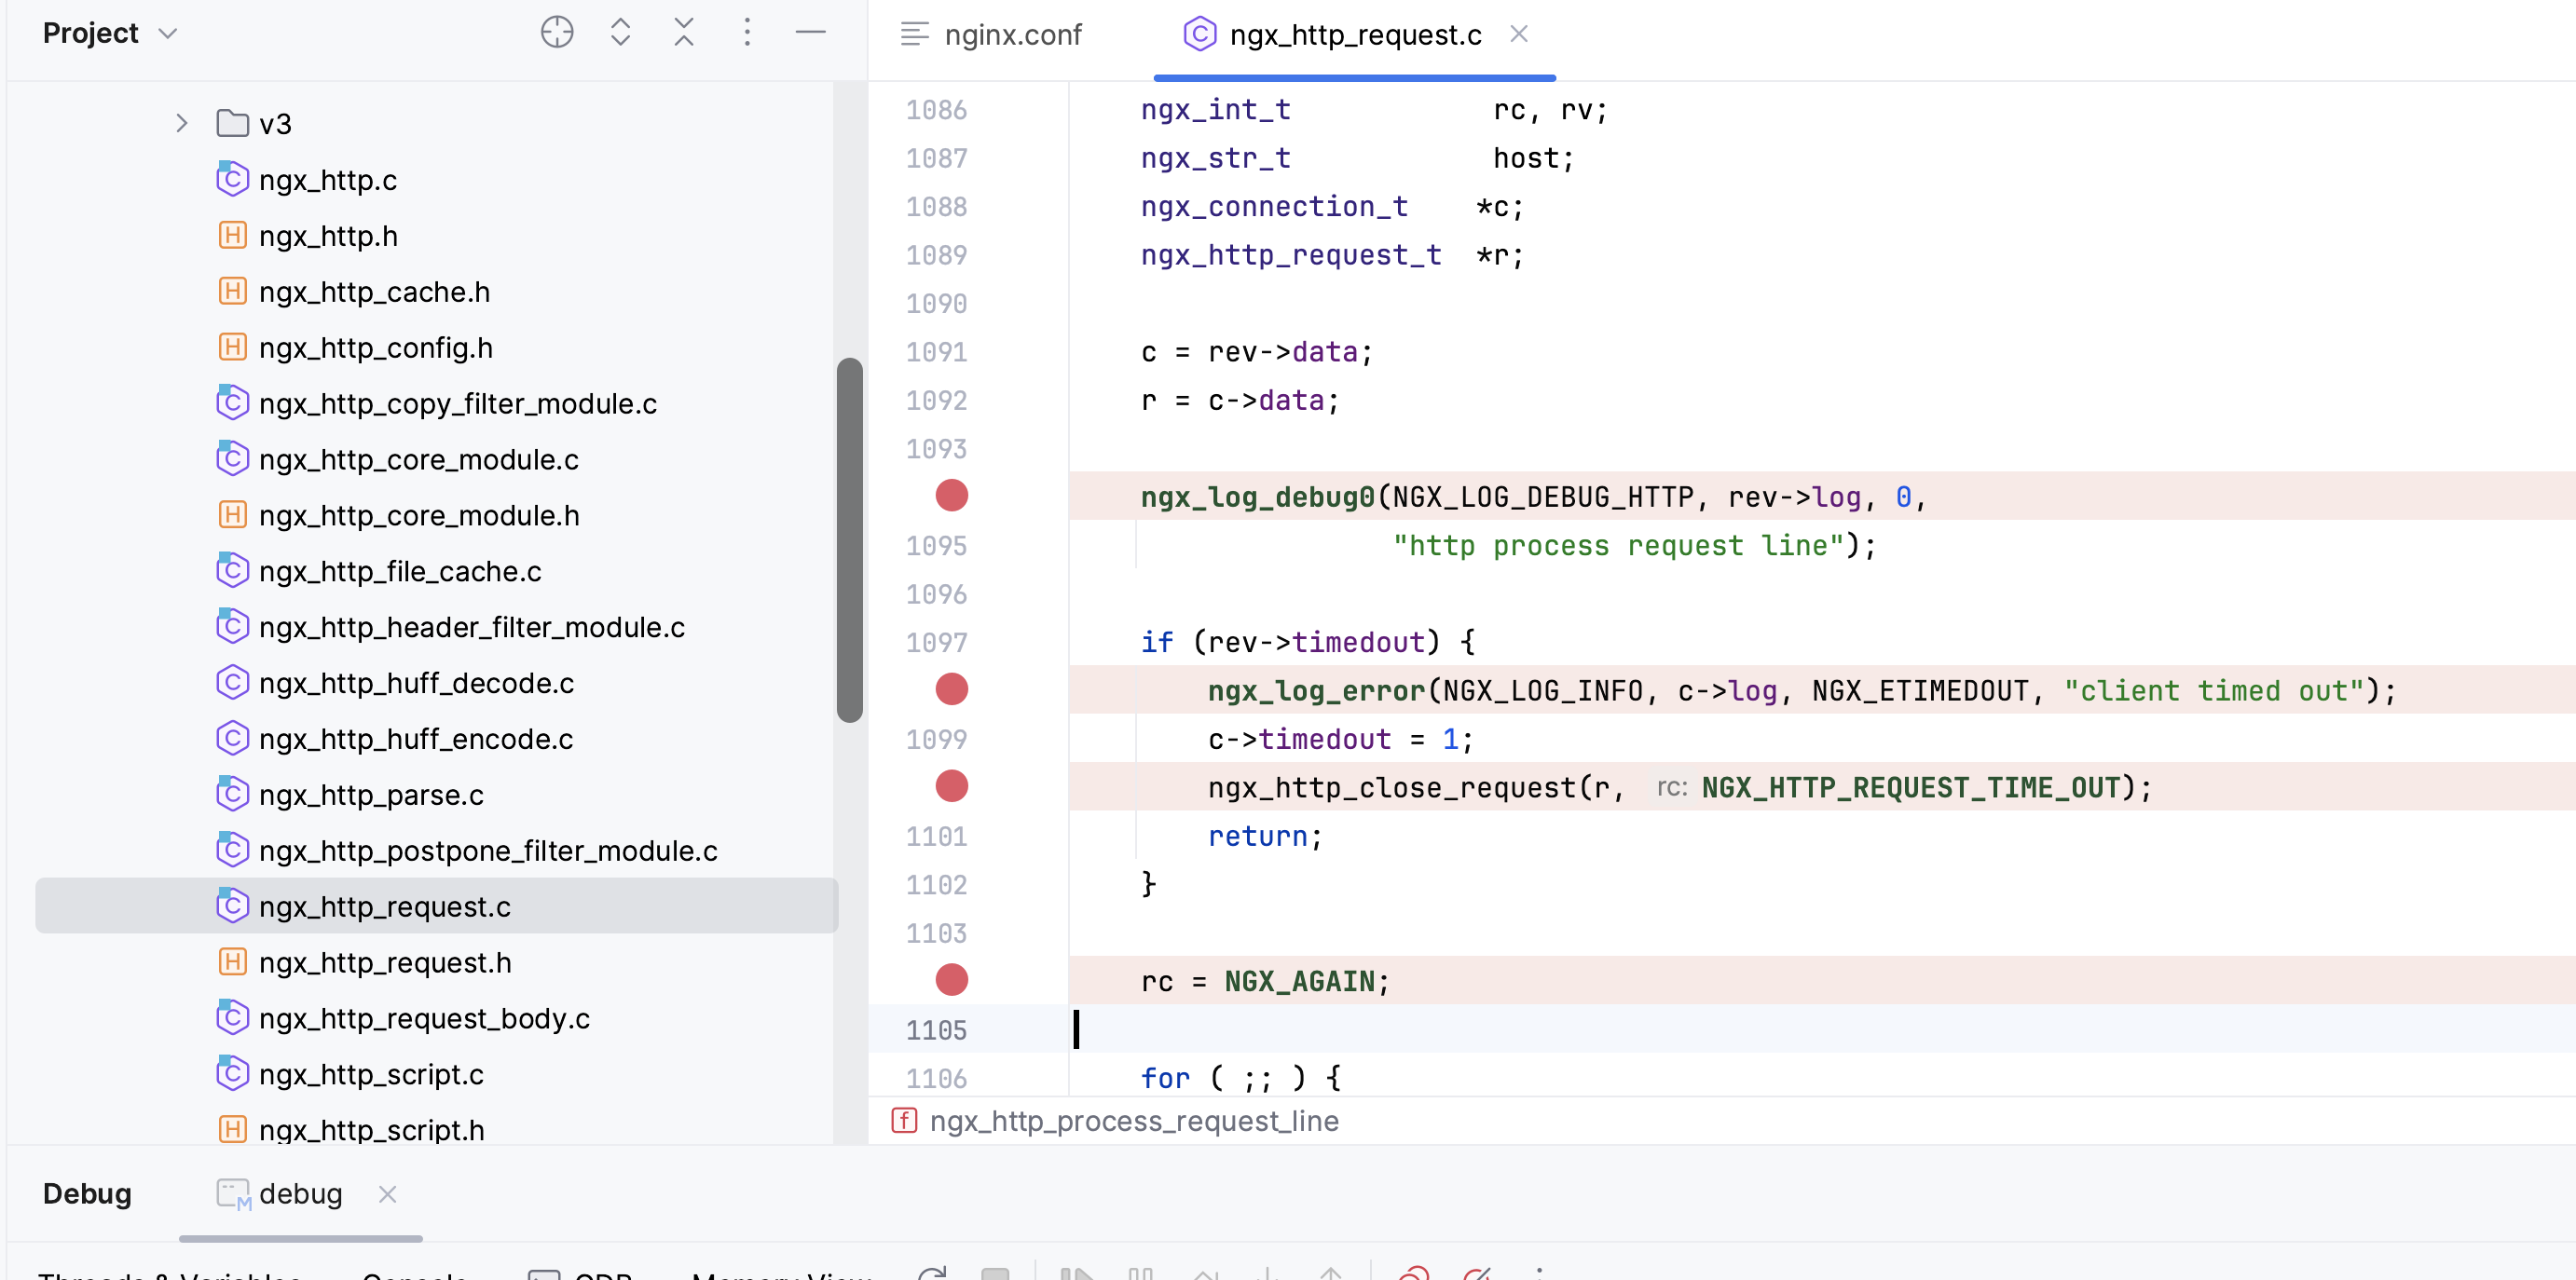Click the NGX_AGAIN constant in code
Screen dimensions: 2576x1280
1299,981
